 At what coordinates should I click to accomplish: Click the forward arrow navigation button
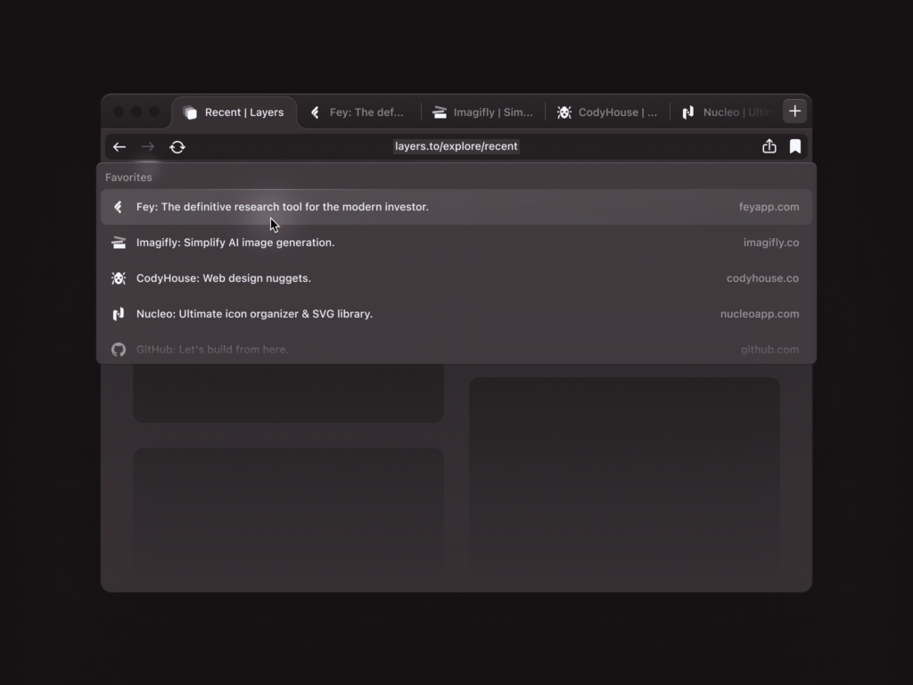(x=148, y=147)
